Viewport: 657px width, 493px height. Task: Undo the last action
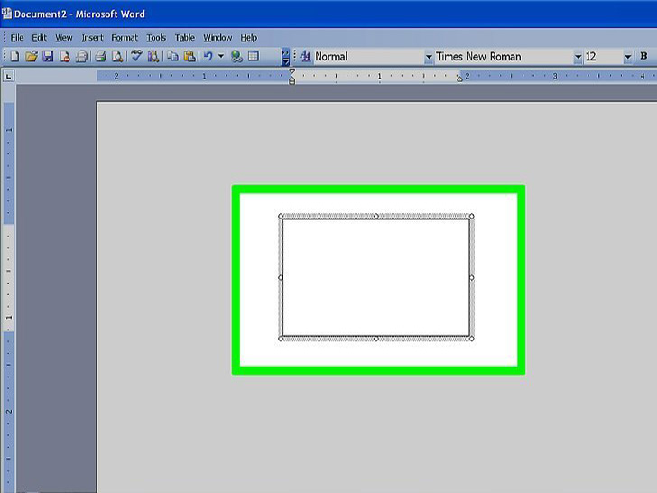208,57
